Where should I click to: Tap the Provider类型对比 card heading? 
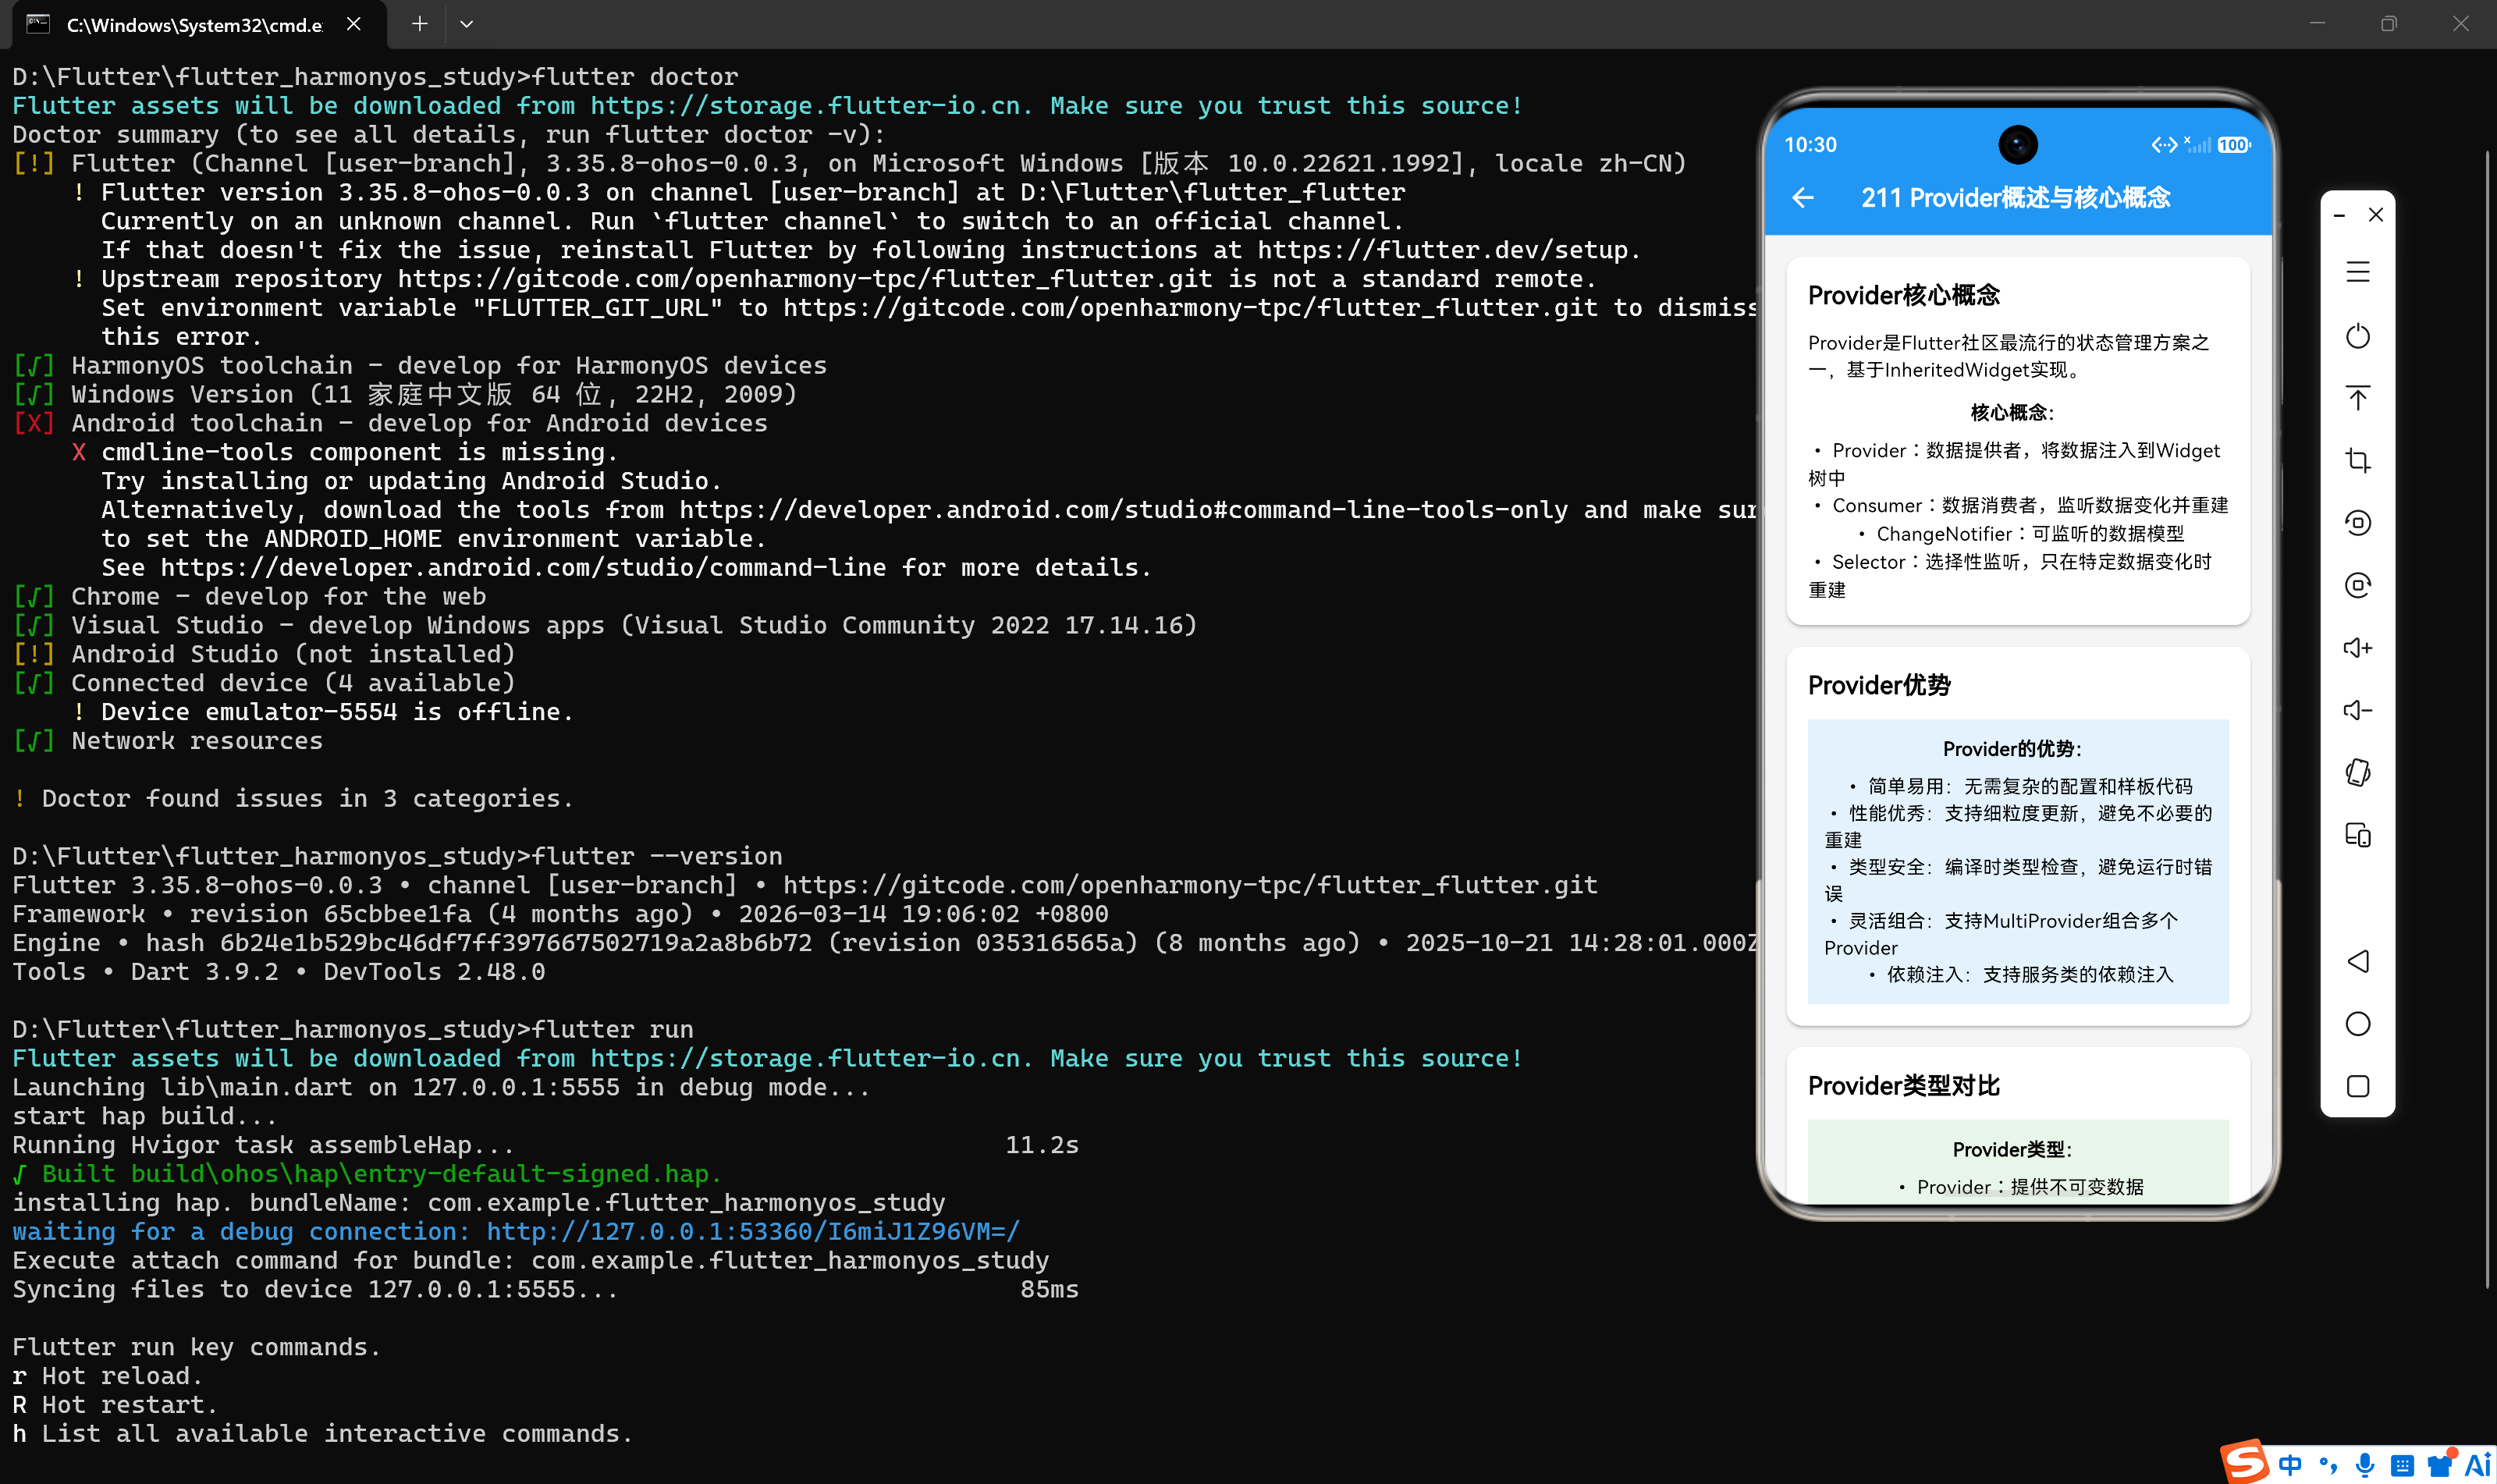1903,1085
